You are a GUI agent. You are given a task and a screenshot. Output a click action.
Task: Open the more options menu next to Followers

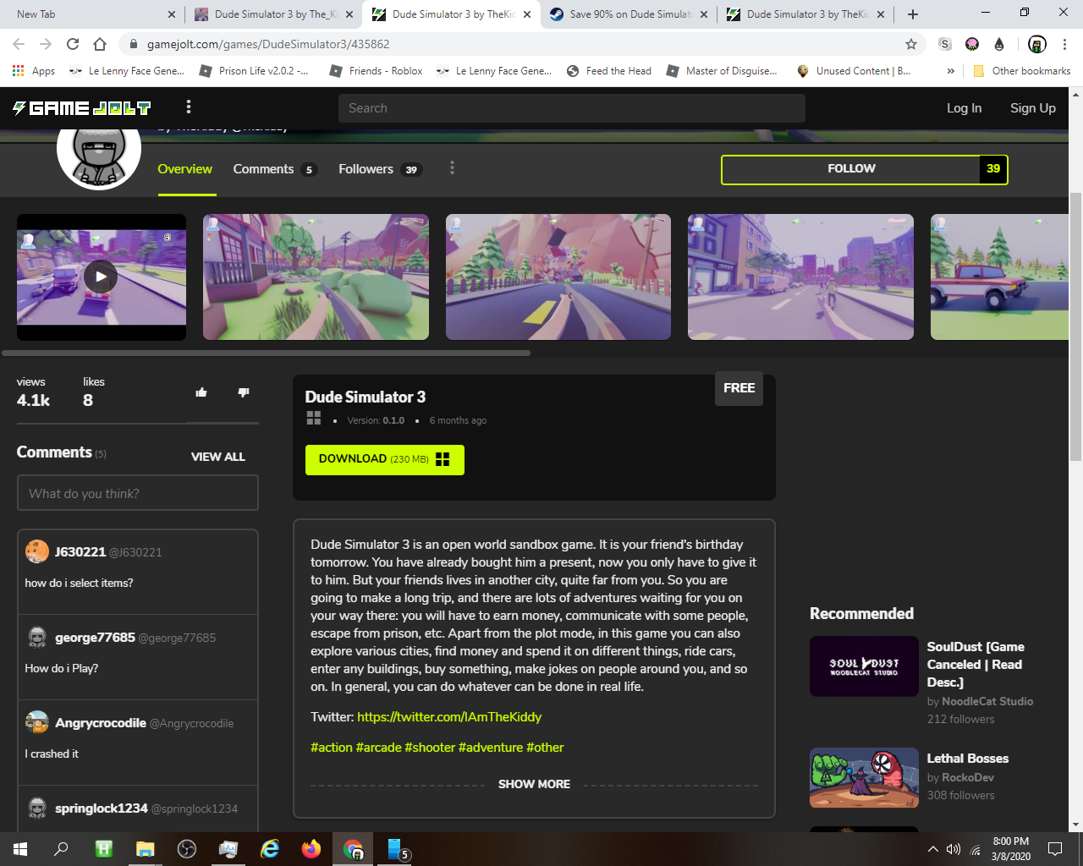coord(452,168)
